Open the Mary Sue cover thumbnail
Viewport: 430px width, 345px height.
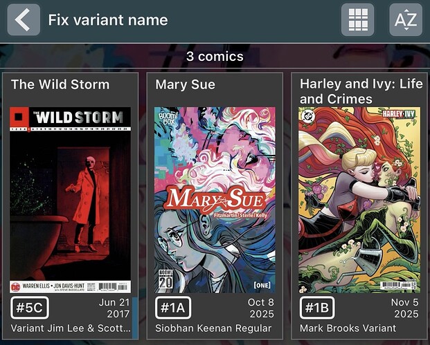tap(215, 200)
